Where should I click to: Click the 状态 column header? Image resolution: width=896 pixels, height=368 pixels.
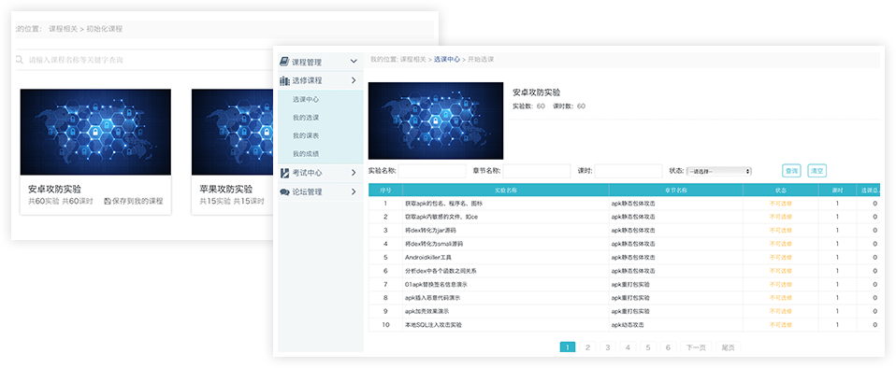(781, 190)
